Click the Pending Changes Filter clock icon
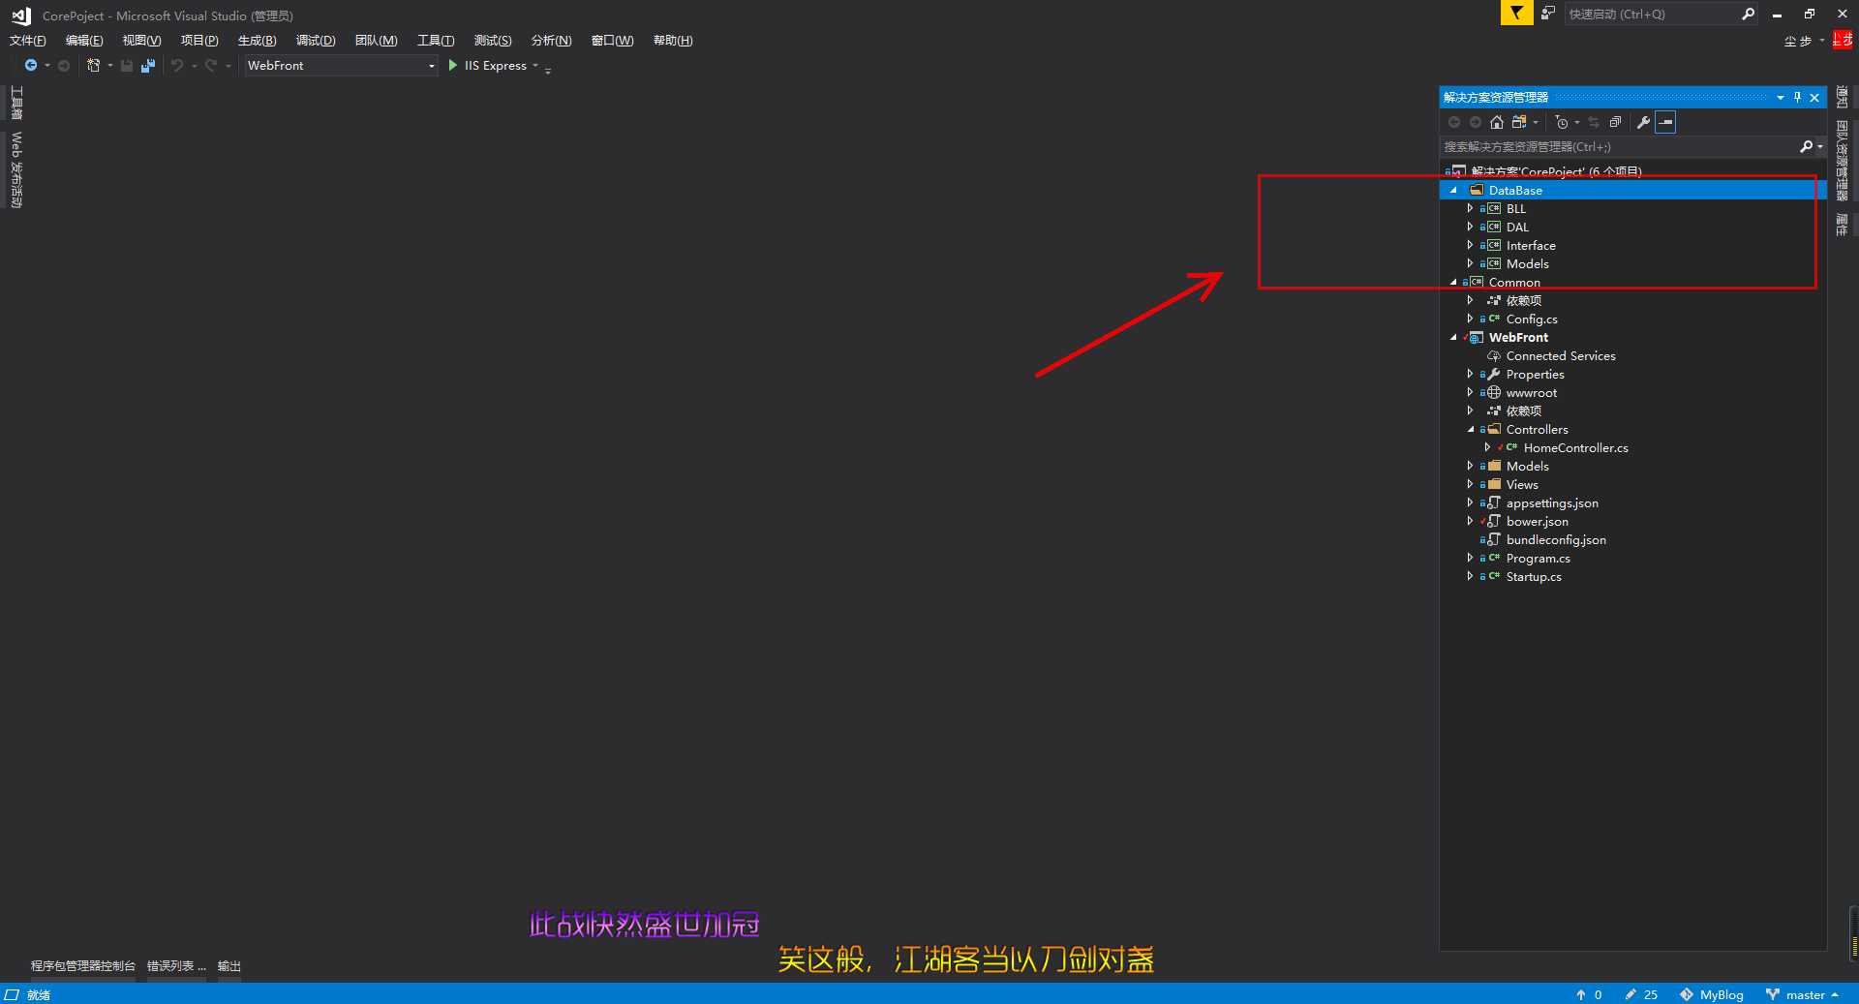Screen dimensions: 1859x1004 click(1561, 122)
